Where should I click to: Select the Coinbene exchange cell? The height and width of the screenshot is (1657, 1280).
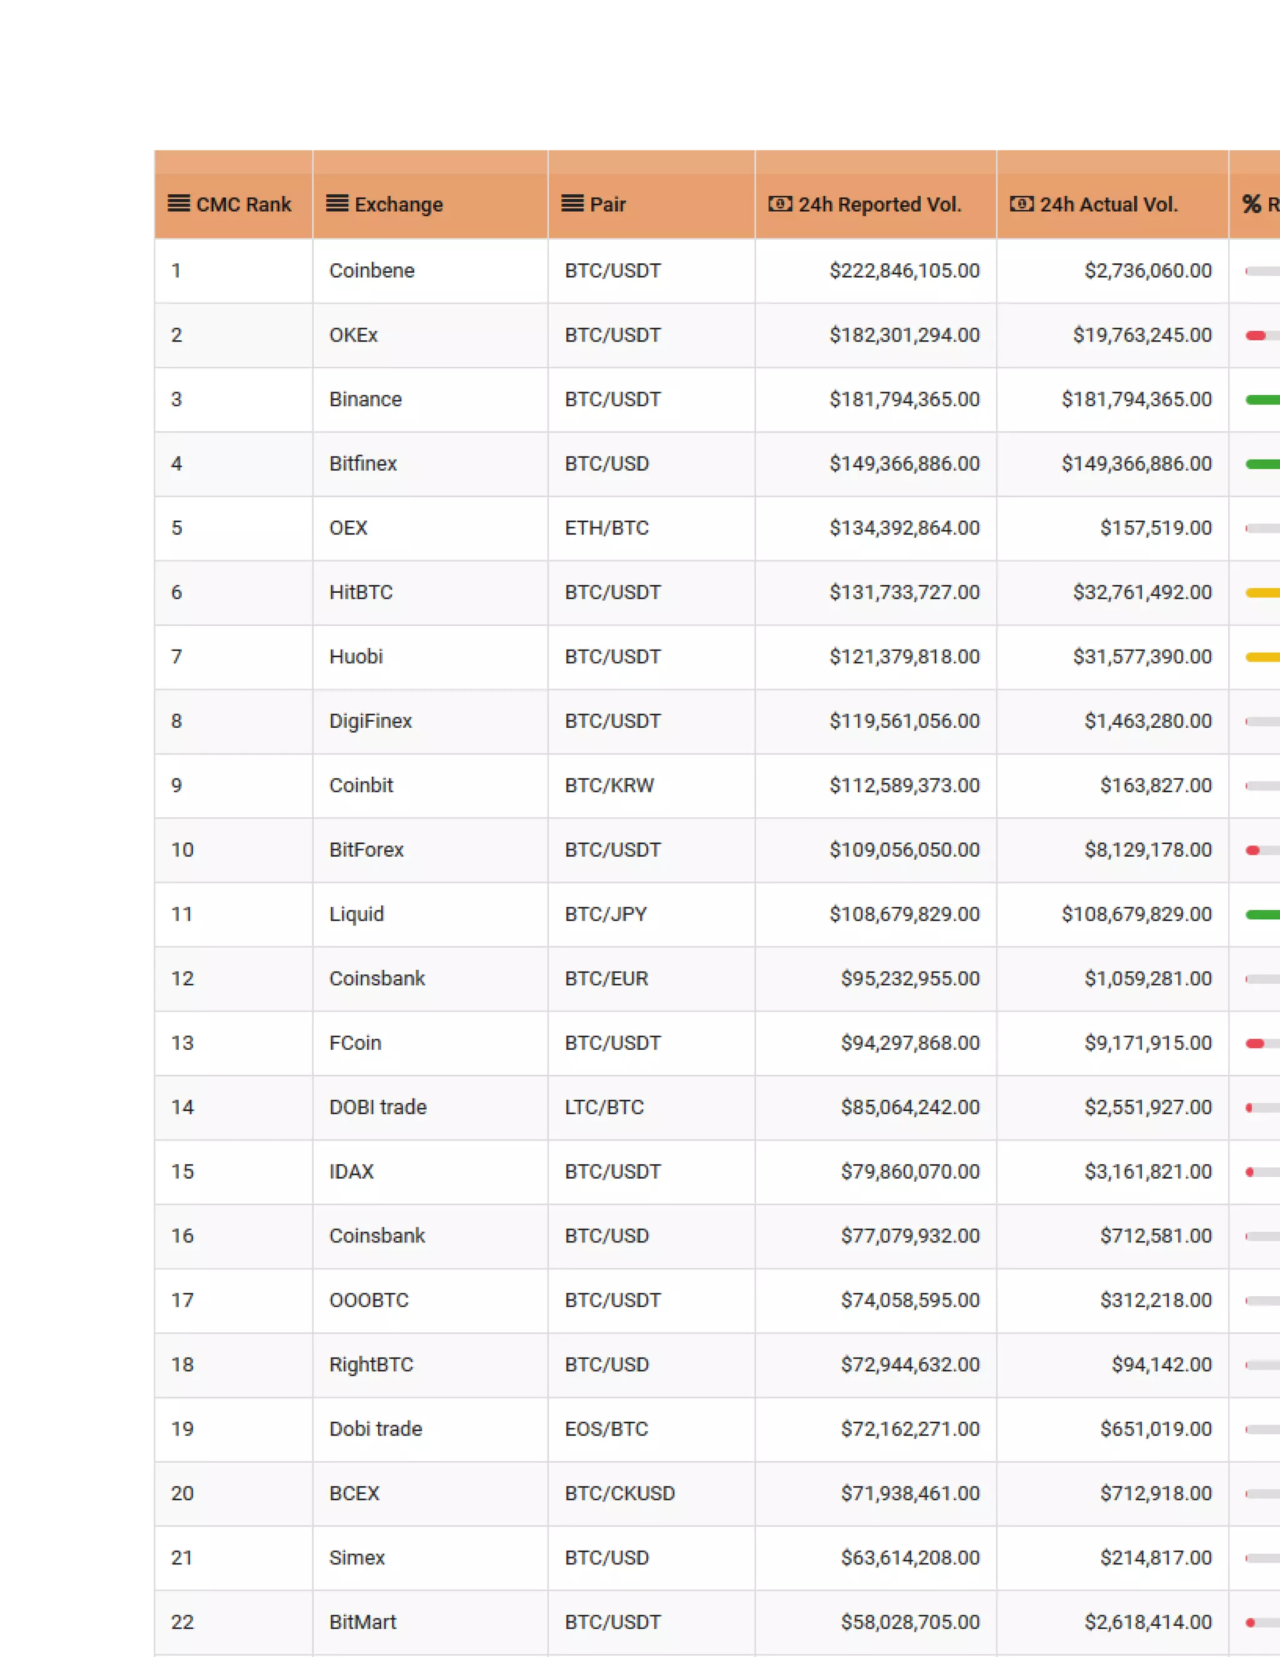[x=431, y=271]
